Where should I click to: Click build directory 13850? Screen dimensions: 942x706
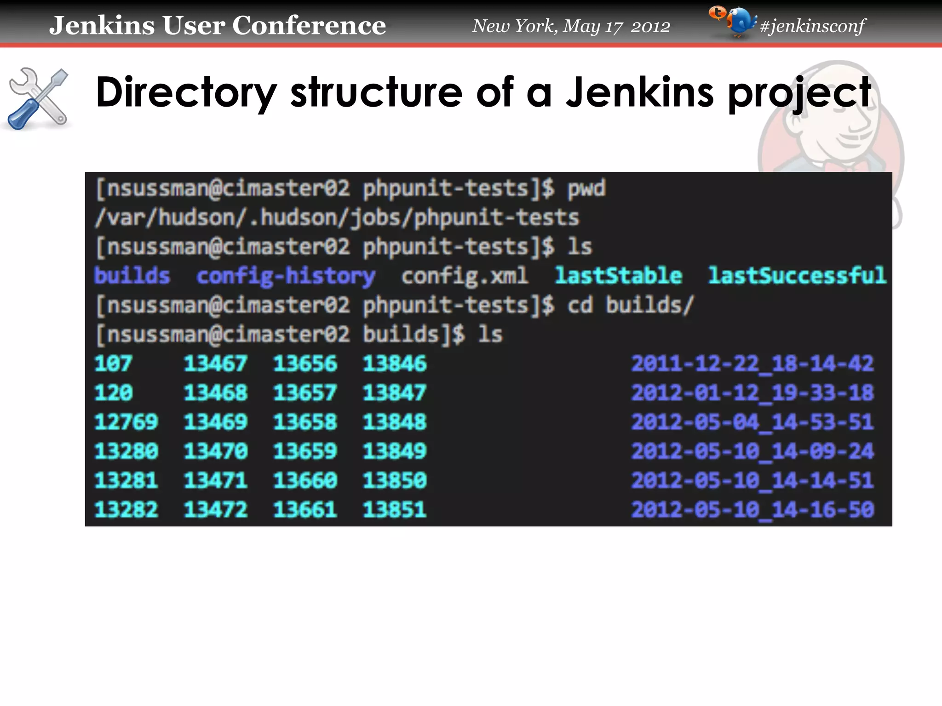point(395,480)
